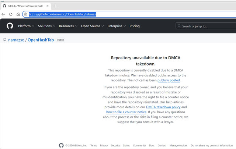This screenshot has height=149, width=236.
Task: Click the Public badge label
Action: pyautogui.click(x=60, y=40)
